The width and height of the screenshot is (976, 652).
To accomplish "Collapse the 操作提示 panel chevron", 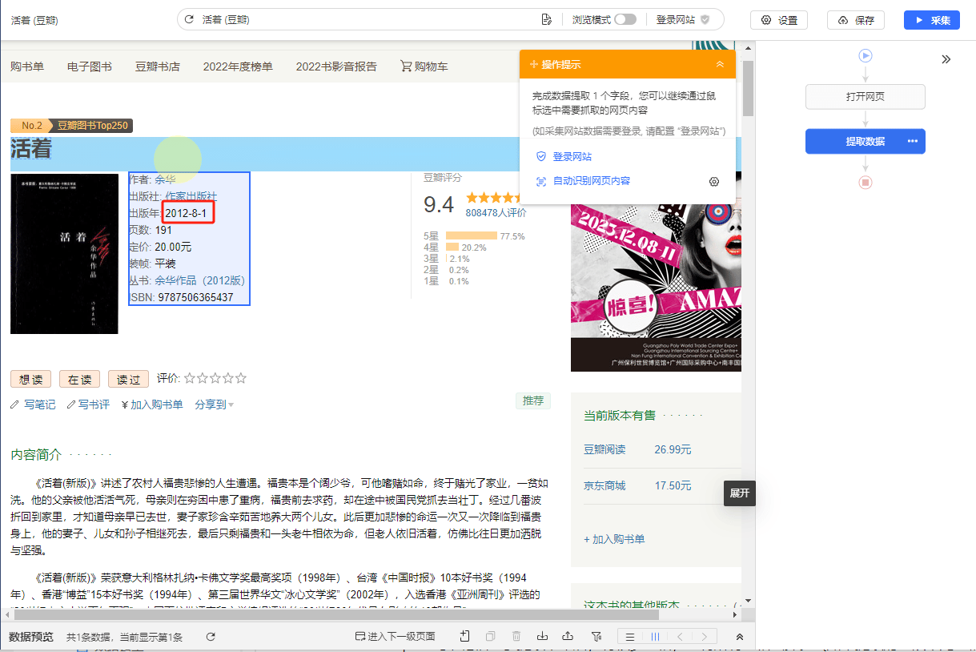I will [720, 64].
